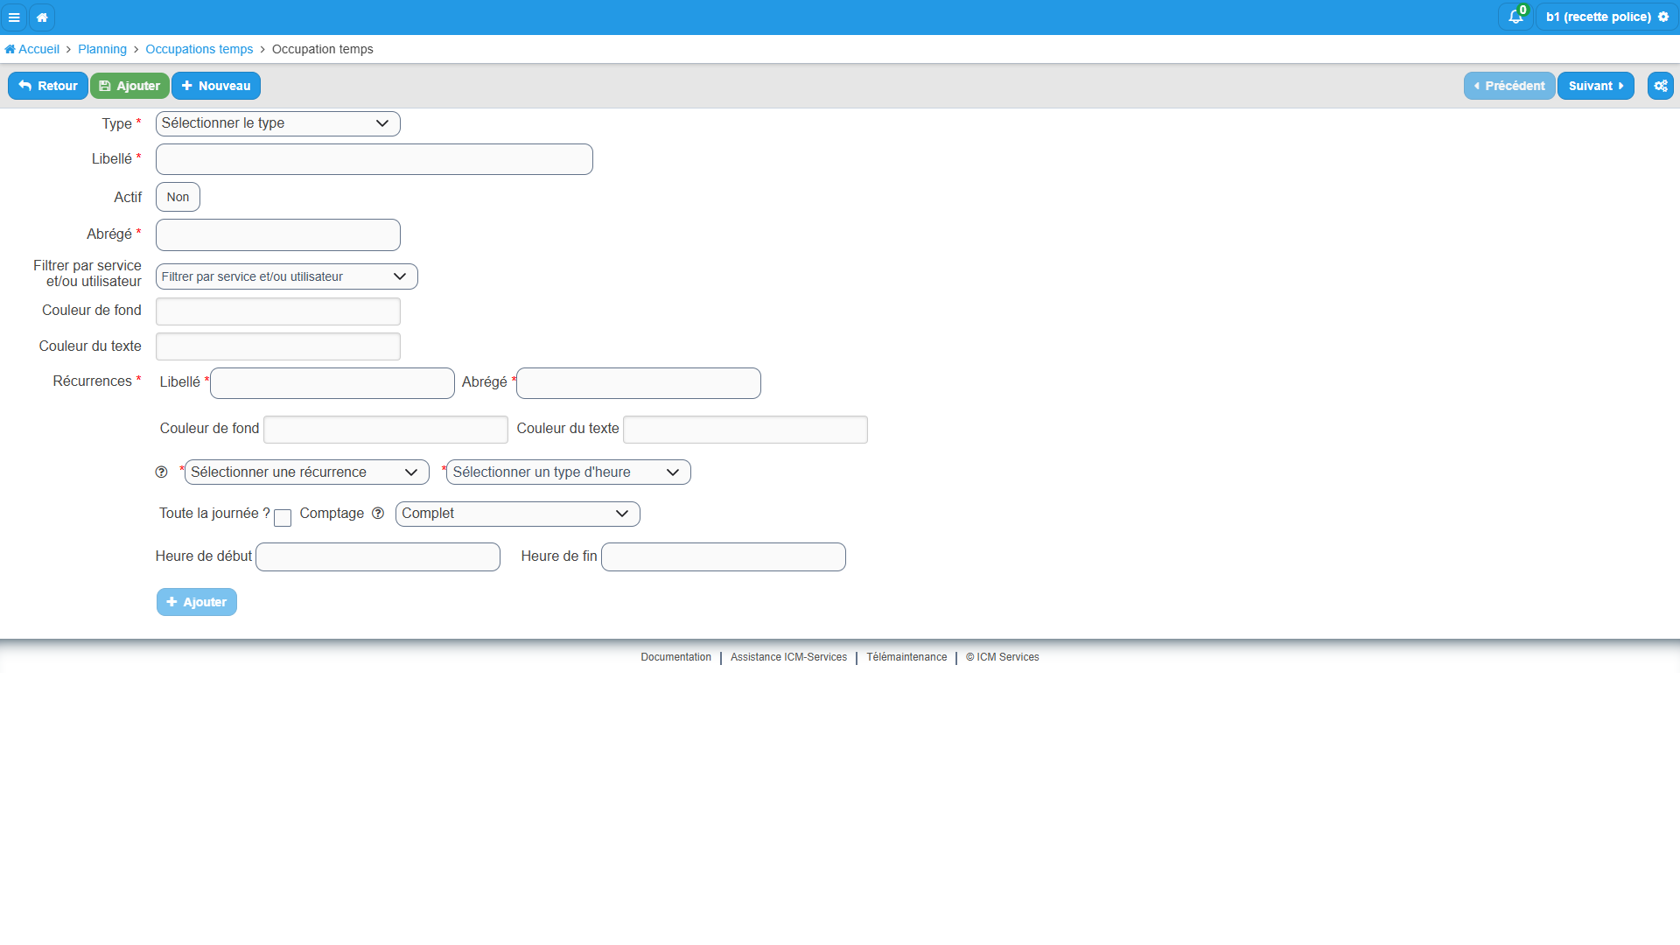Screen dimensions: 1680x945
Task: Navigate to Occupations temps breadcrumb
Action: pos(199,49)
